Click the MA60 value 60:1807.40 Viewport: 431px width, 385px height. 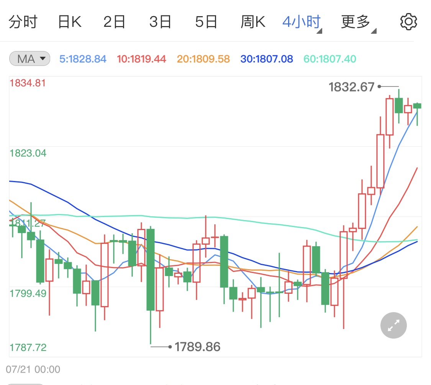coord(329,59)
